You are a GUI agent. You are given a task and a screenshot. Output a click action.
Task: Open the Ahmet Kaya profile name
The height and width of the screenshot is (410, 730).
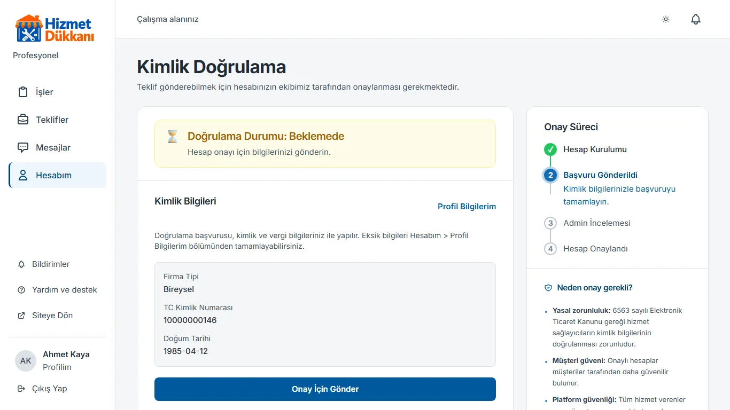pos(66,354)
